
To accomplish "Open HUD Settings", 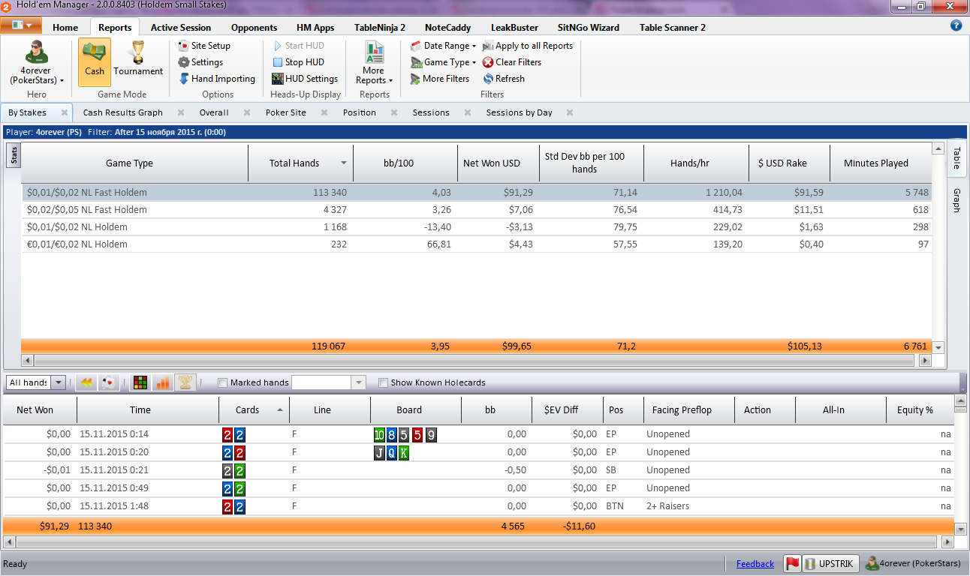I will click(305, 79).
